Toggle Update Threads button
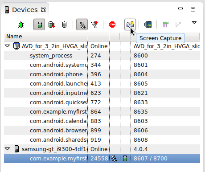205x172 pixels. tap(82, 25)
